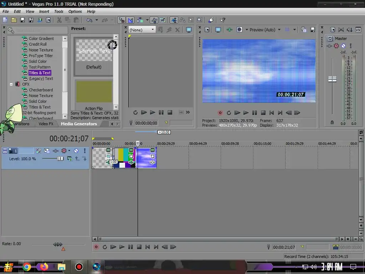Viewport: 365px width, 274px height.
Task: Copy snapshot to clipboard in preview
Action: point(304,30)
